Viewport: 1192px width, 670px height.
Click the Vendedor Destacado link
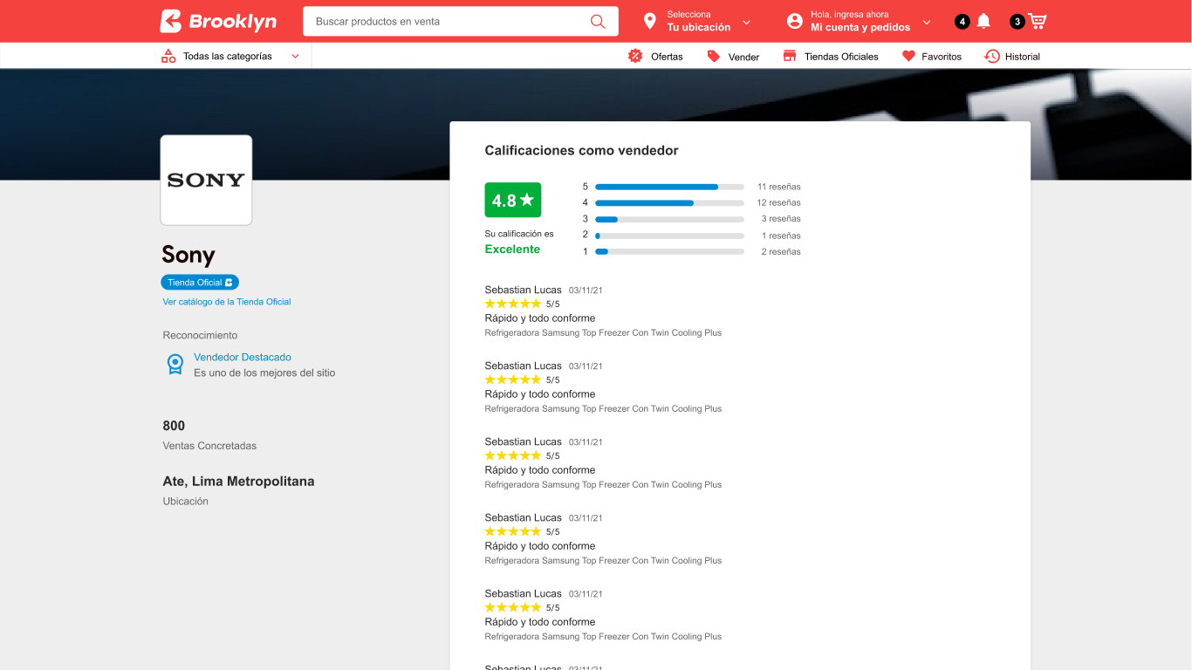coord(243,357)
